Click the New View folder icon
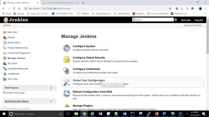Viewport: 209px width, 117px height. (x=5, y=79)
